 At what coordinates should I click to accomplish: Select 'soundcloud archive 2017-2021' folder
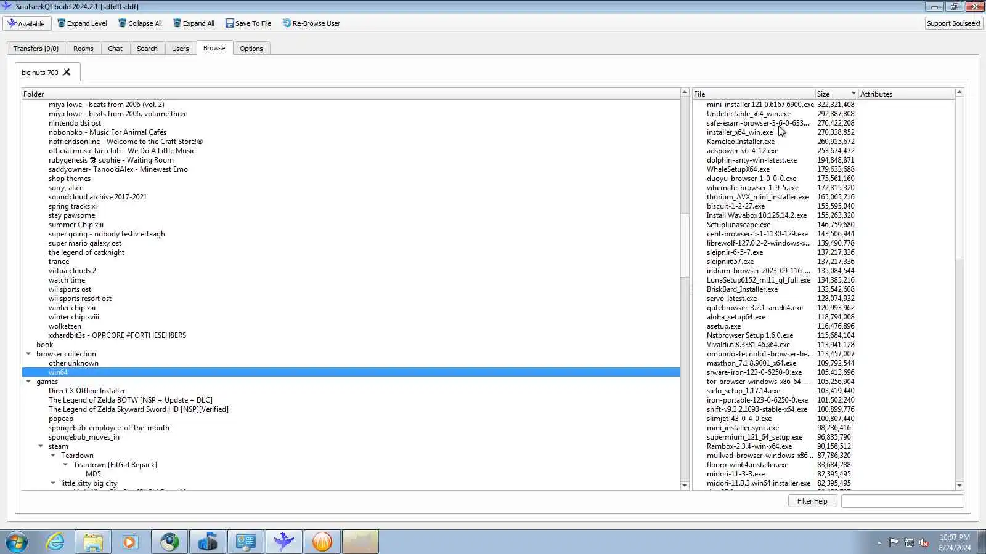point(98,197)
